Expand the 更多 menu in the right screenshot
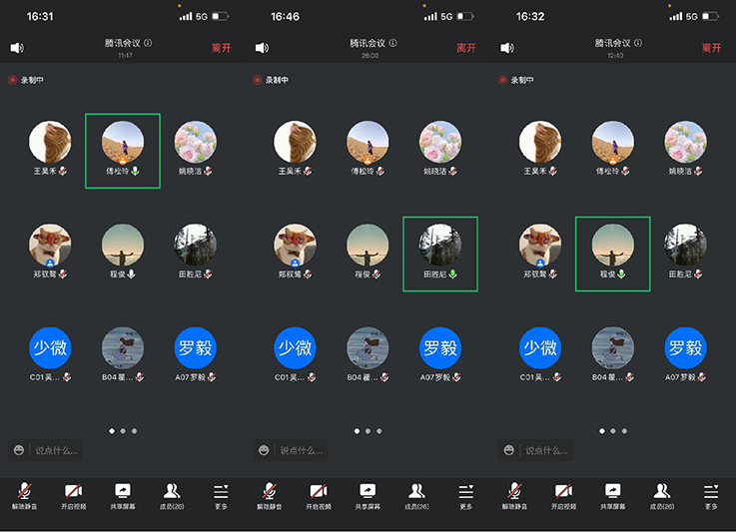The image size is (736, 532). 710,494
